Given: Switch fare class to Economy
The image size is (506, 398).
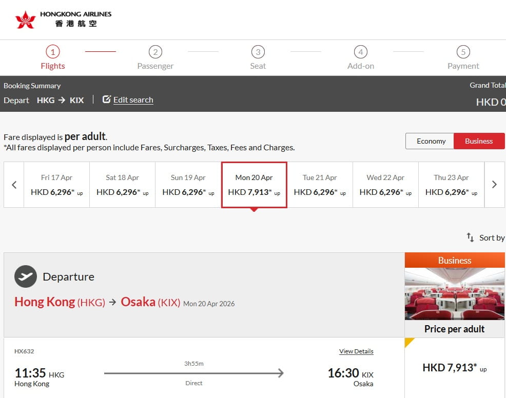Looking at the screenshot, I should (430, 141).
